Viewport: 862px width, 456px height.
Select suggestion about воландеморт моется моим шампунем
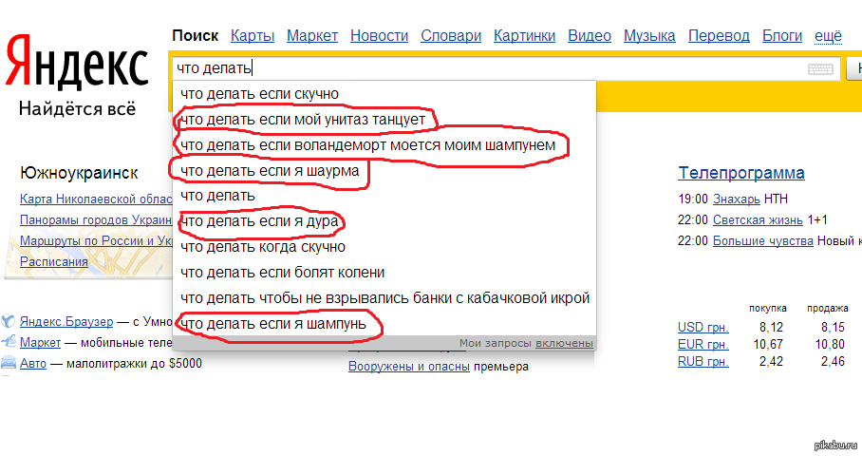pyautogui.click(x=384, y=145)
